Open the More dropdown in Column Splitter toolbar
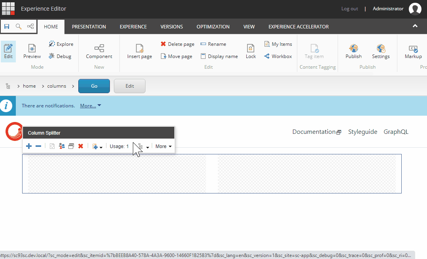Viewport: 427px width, 259px height. pos(163,146)
